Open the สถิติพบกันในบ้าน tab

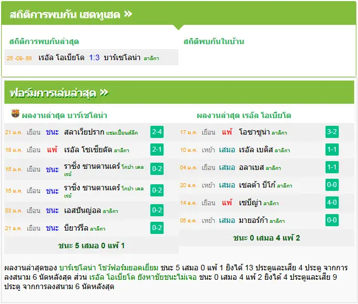click(214, 41)
